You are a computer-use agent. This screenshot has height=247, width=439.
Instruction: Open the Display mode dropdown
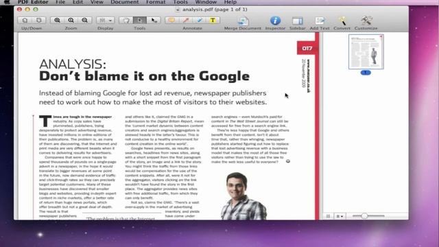pos(106,20)
